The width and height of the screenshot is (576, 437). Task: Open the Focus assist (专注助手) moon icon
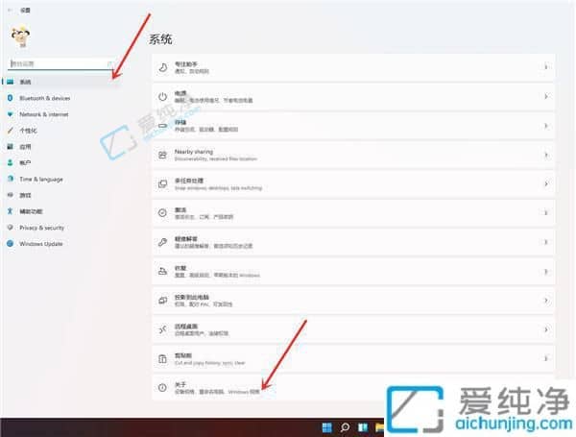pos(163,67)
